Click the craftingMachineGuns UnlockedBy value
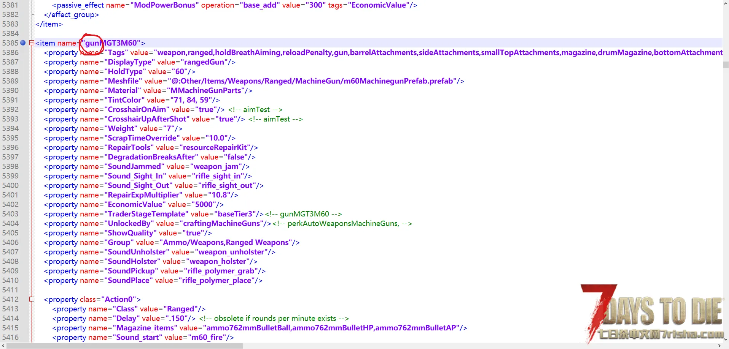The image size is (729, 349). coord(221,223)
